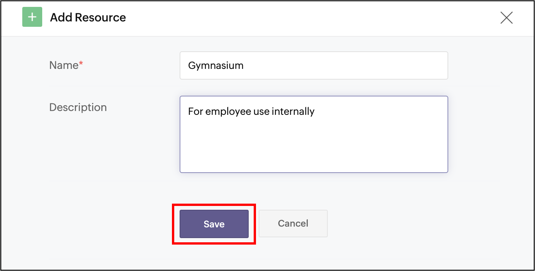Click the blank area inside Description box
The image size is (535, 271).
pos(314,145)
